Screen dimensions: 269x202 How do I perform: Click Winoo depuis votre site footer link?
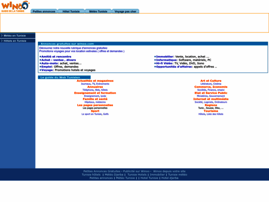pyautogui.click(x=169, y=171)
